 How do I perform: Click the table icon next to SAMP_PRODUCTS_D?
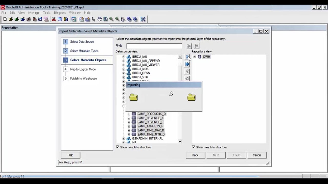tap(134, 114)
